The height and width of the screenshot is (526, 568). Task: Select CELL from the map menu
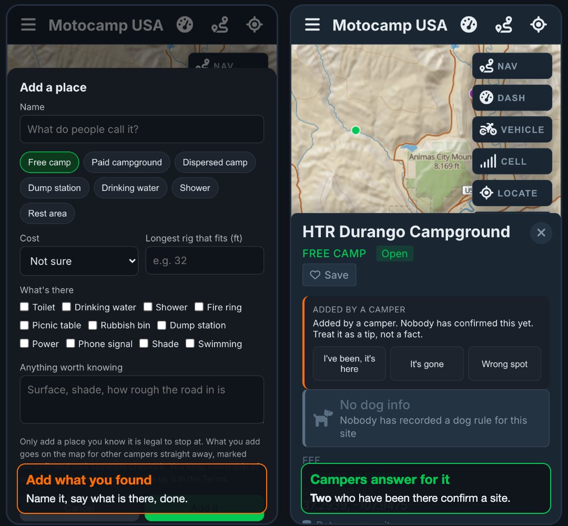pos(512,161)
